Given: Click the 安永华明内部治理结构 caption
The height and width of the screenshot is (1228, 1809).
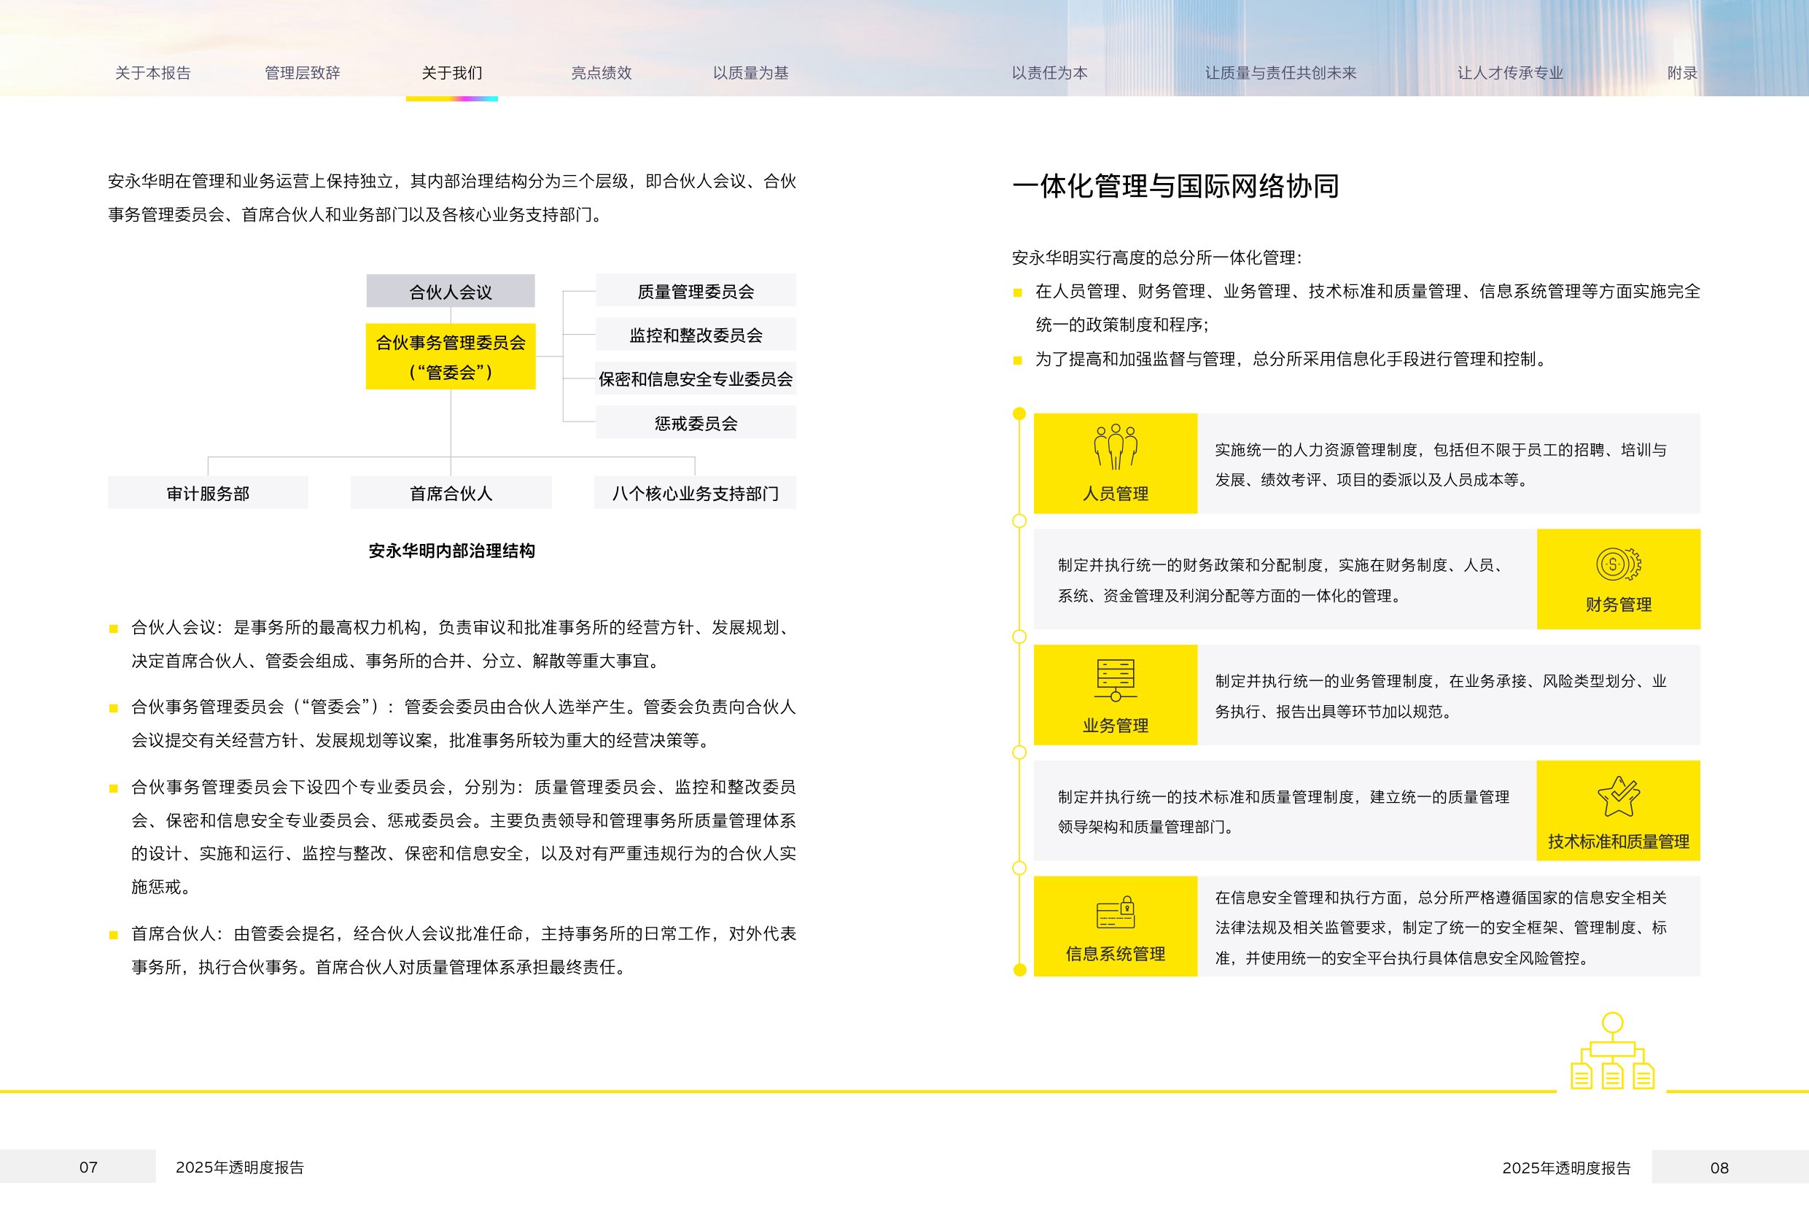Looking at the screenshot, I should click(451, 551).
